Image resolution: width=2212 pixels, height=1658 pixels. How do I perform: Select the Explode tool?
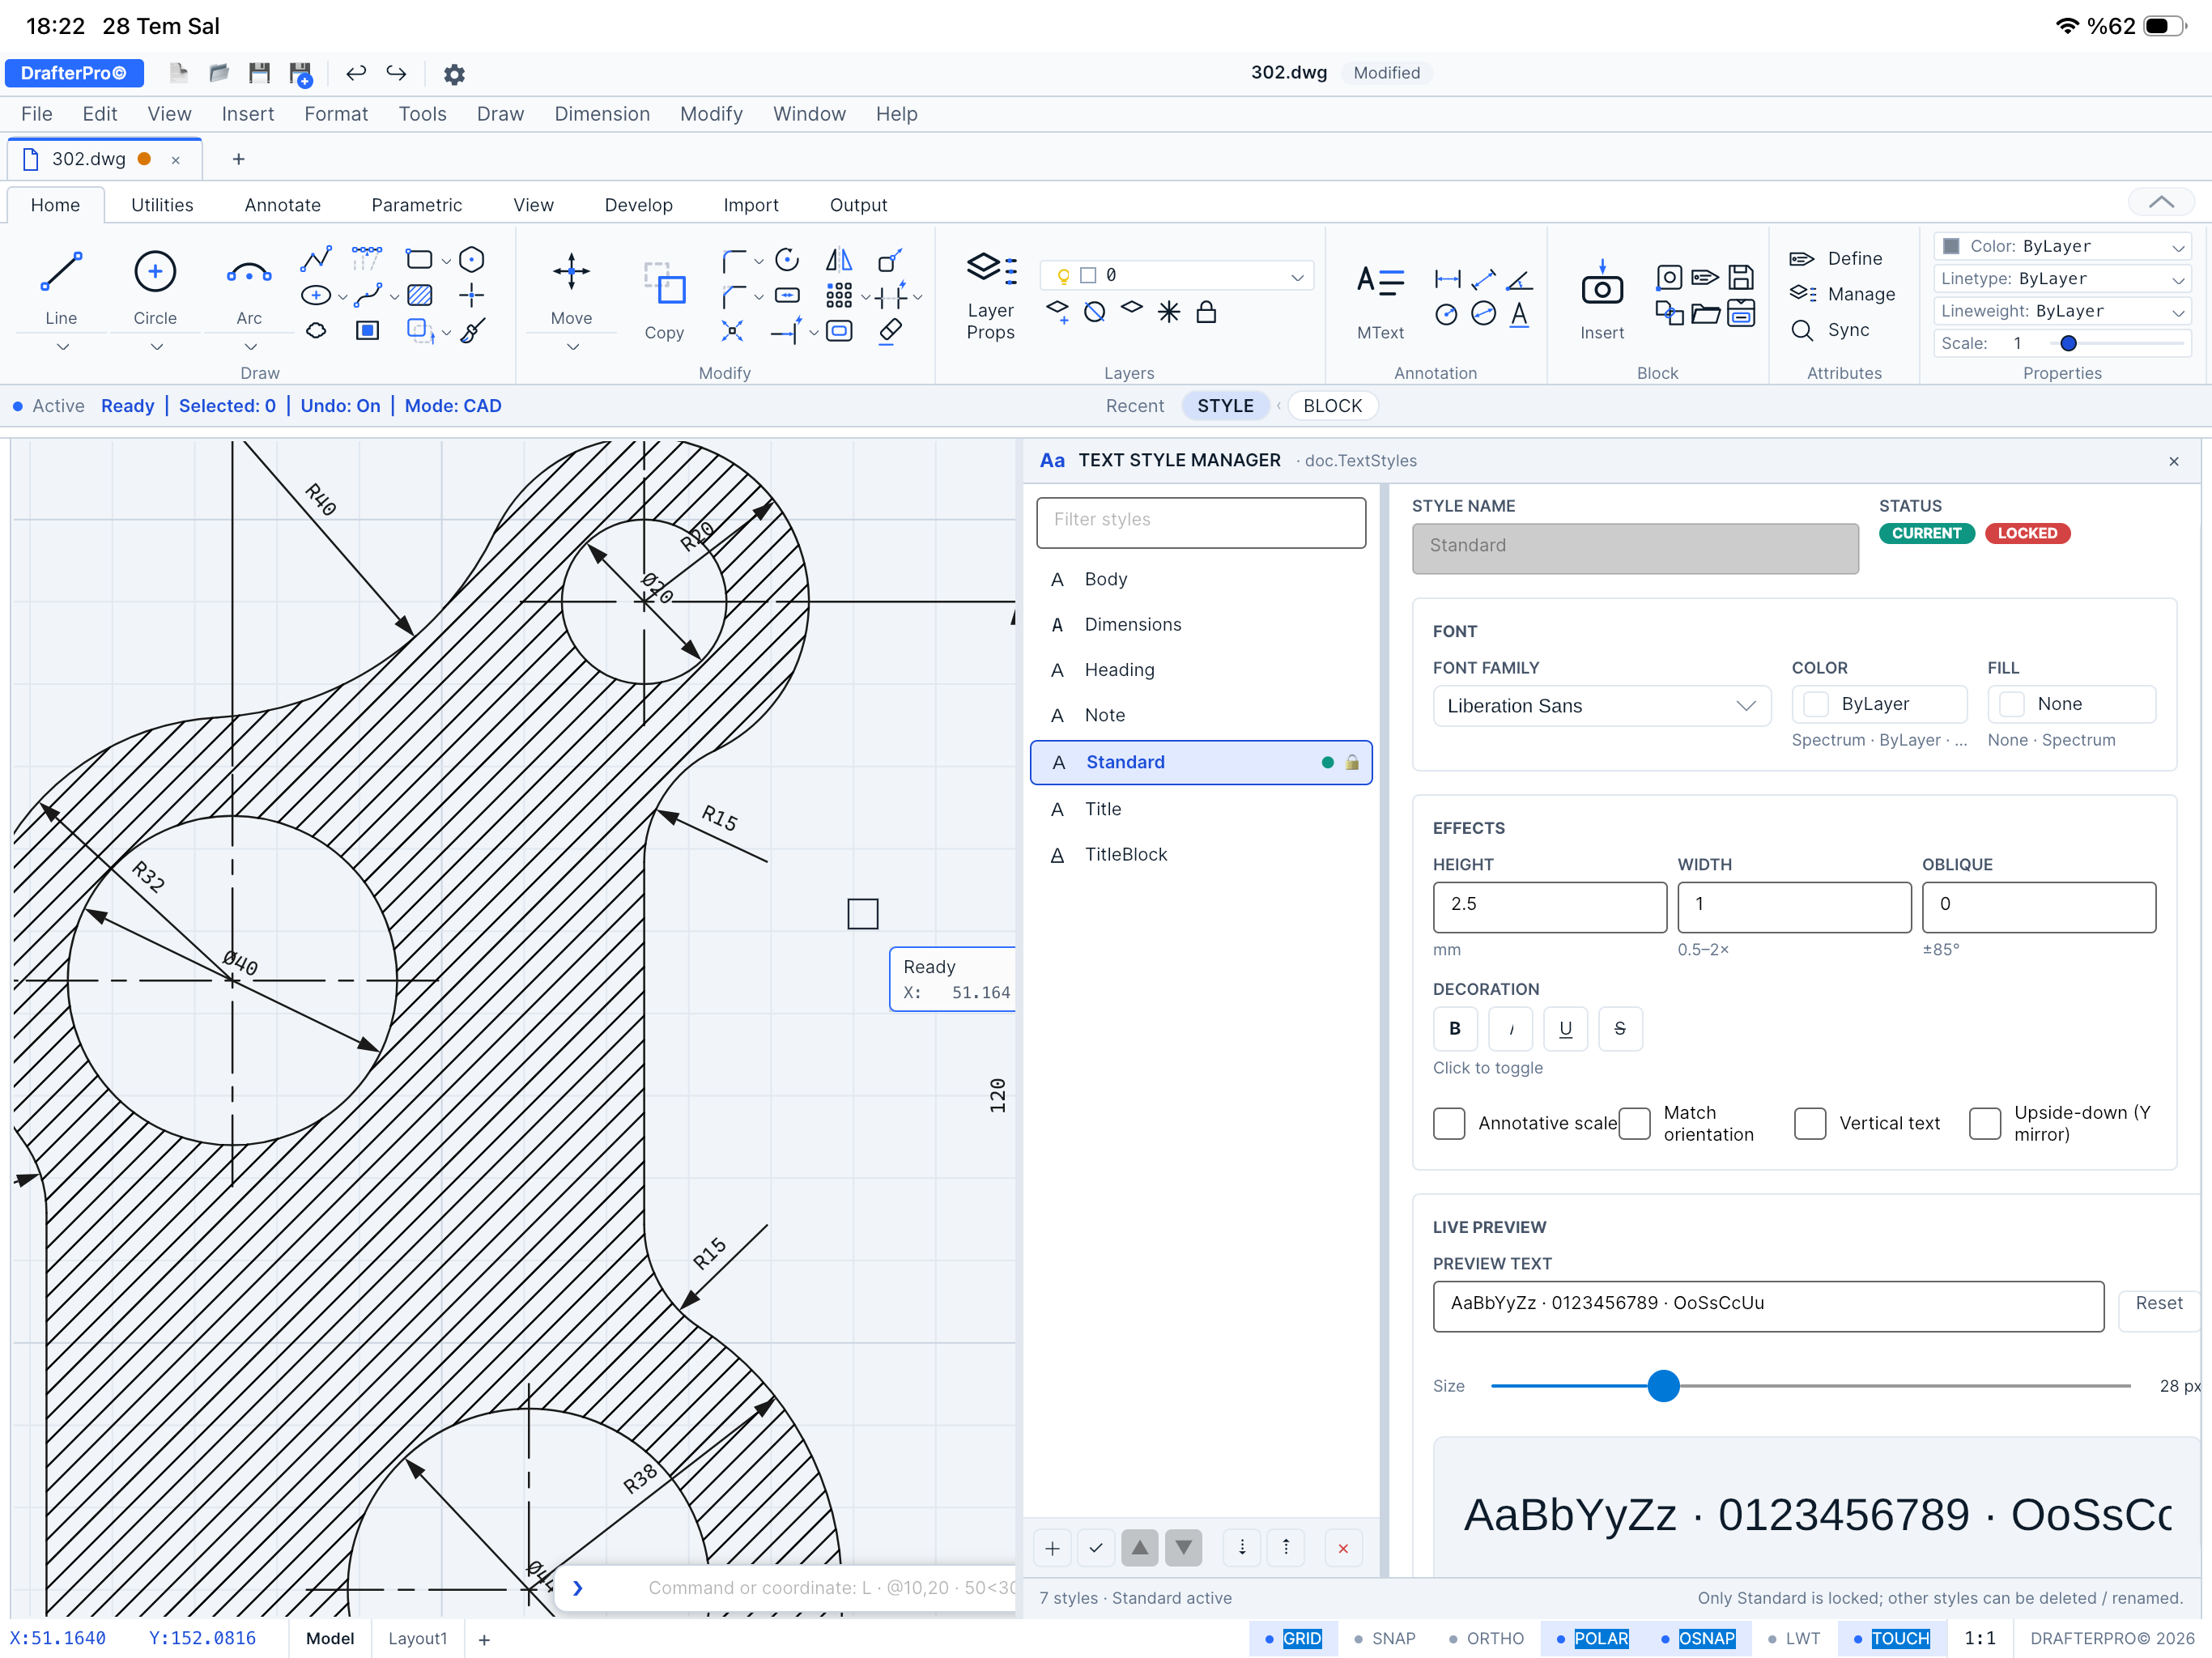(x=732, y=330)
